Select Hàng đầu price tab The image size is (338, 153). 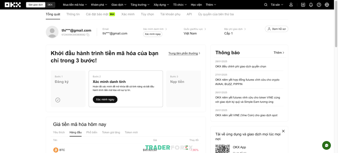click(x=75, y=132)
